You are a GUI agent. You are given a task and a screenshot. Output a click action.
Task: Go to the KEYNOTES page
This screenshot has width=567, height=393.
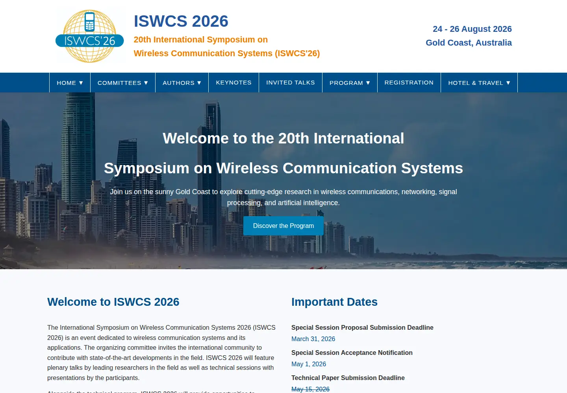click(233, 83)
